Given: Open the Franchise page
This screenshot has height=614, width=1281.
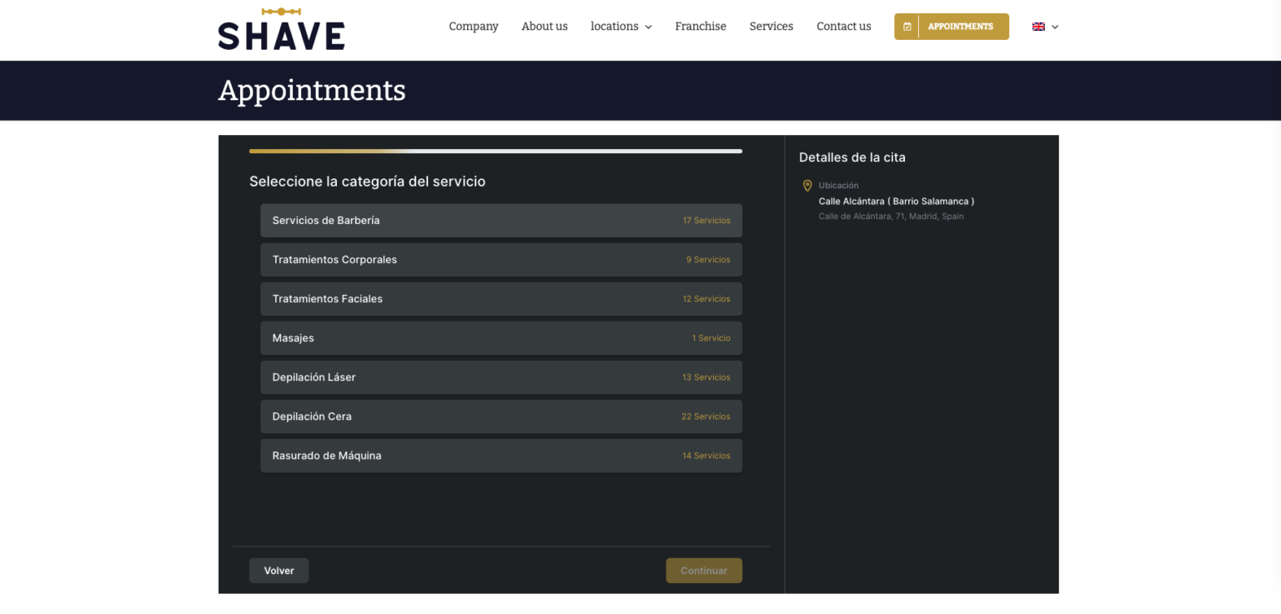Looking at the screenshot, I should (700, 26).
